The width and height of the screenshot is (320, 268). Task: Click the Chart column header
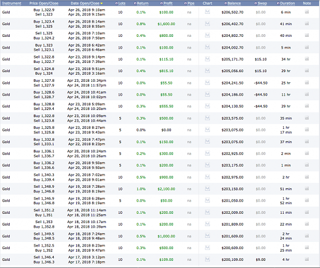pyautogui.click(x=207, y=3)
